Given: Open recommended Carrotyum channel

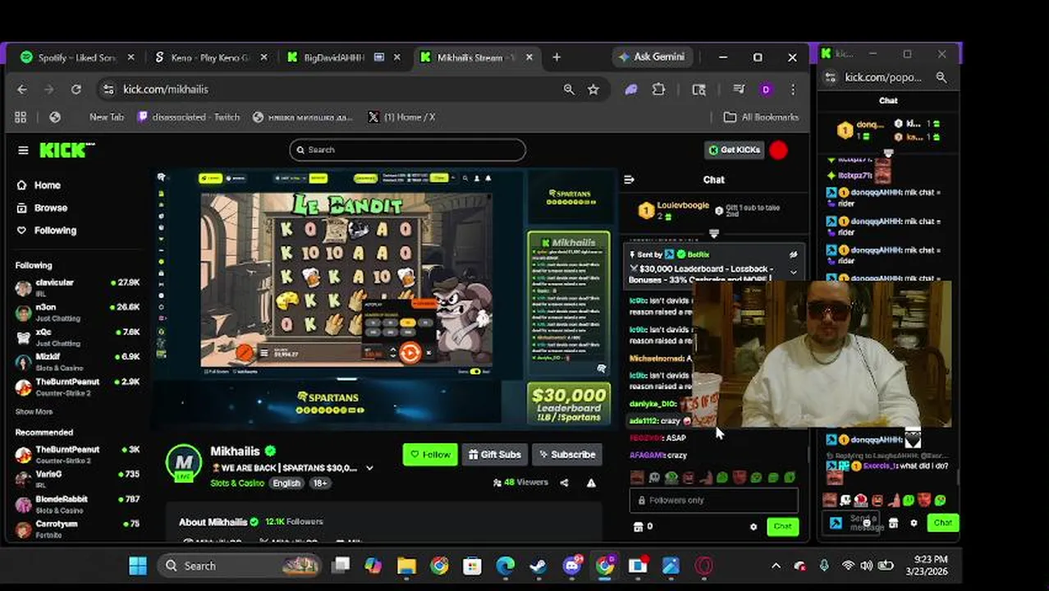Looking at the screenshot, I should 78,528.
